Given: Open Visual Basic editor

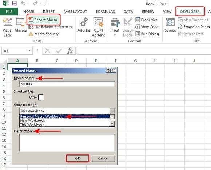Looking at the screenshot, I should pos(7,27).
